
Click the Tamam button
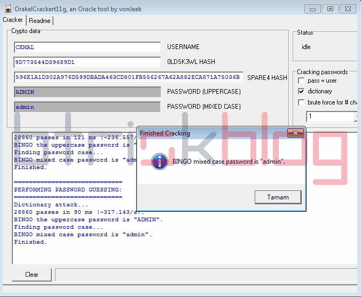click(x=278, y=197)
